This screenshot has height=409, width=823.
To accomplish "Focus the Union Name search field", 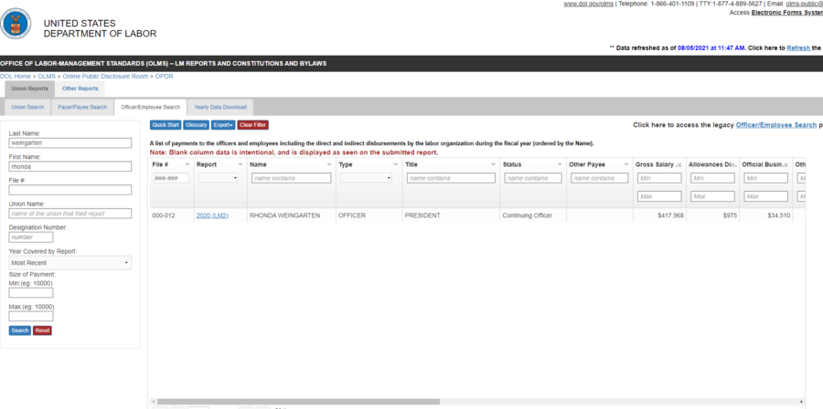I will tap(70, 214).
